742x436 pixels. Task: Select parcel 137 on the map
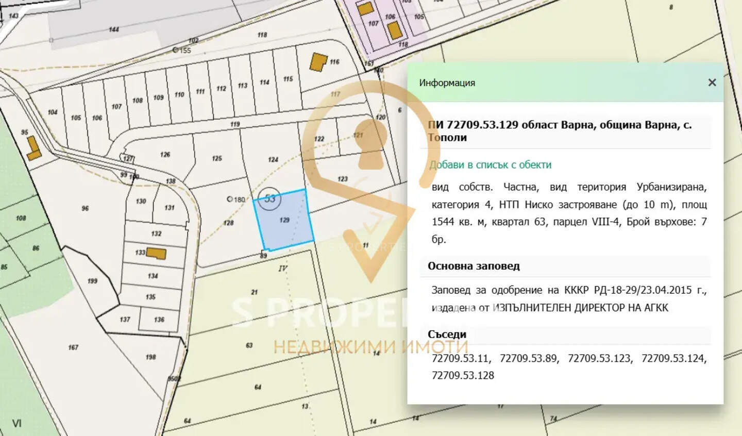(125, 320)
